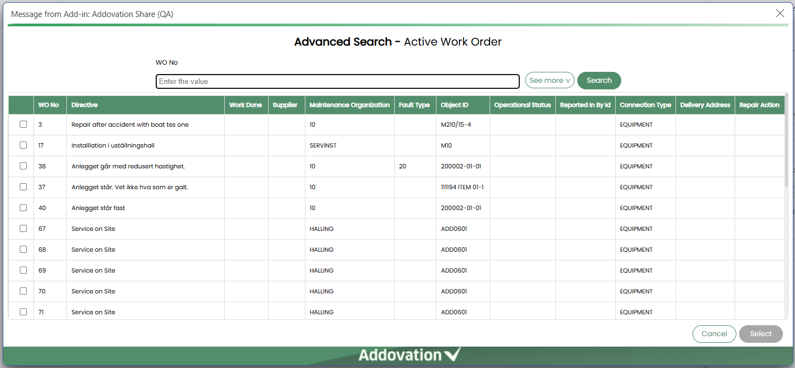Sort by the Directive column header

pyautogui.click(x=84, y=105)
